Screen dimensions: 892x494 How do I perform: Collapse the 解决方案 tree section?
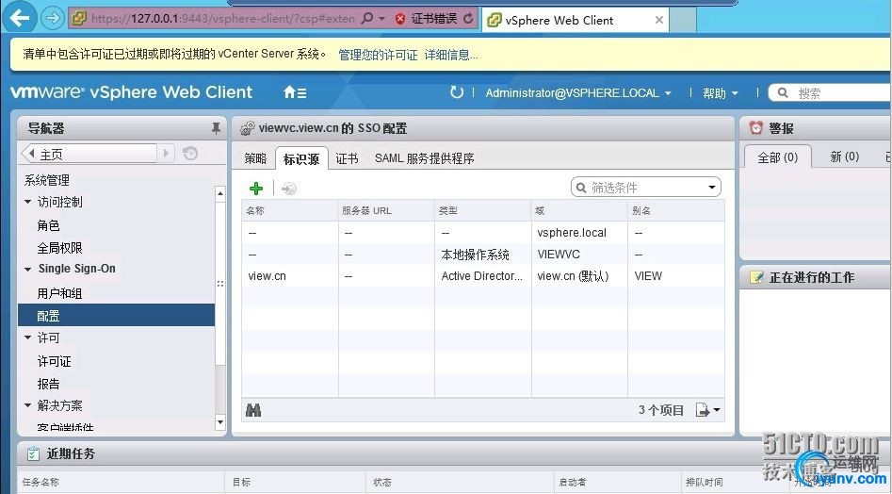click(28, 405)
